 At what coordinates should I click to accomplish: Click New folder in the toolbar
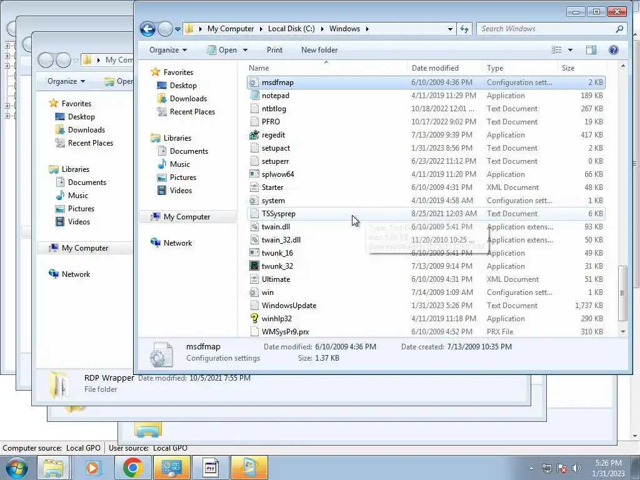pyautogui.click(x=319, y=50)
